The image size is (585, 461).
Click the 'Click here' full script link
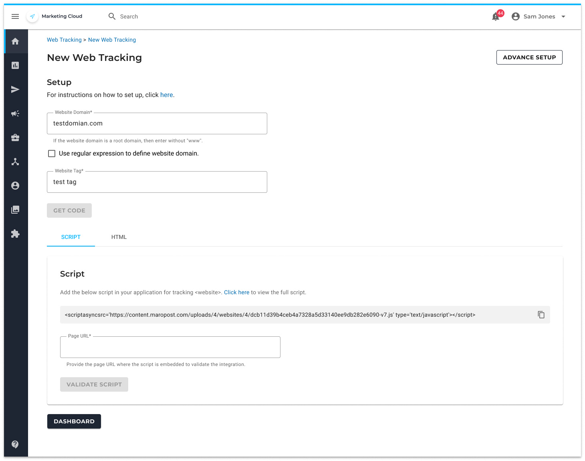236,292
